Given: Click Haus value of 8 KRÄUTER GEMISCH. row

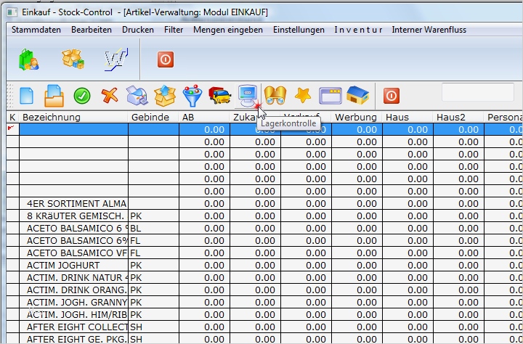Looking at the screenshot, I should point(408,216).
